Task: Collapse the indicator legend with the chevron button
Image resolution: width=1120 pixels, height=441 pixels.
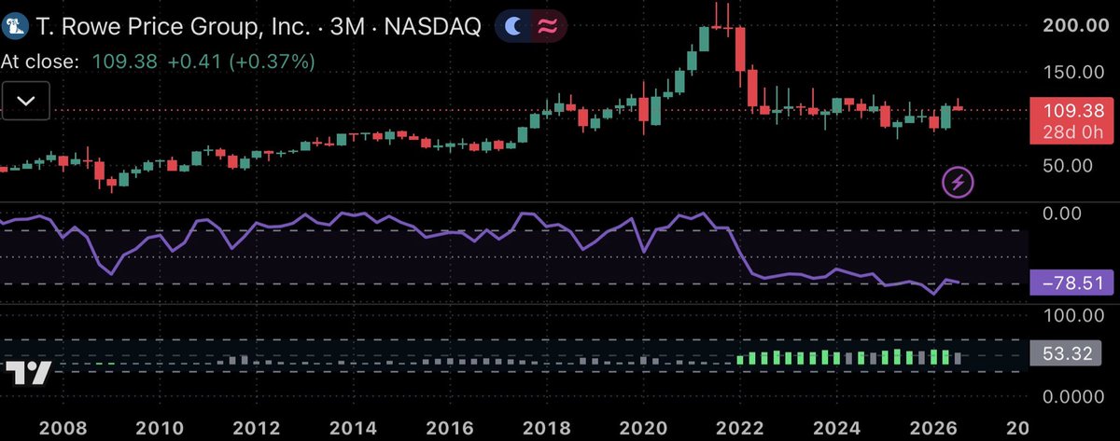Action: [x=25, y=101]
